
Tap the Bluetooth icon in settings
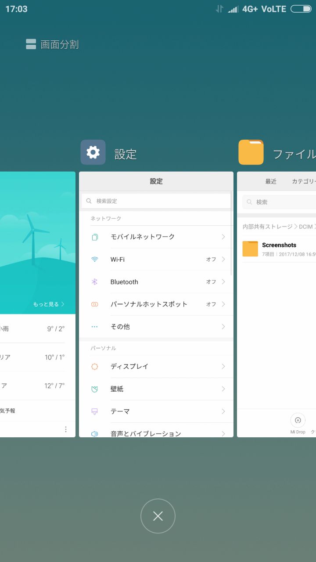tap(95, 282)
